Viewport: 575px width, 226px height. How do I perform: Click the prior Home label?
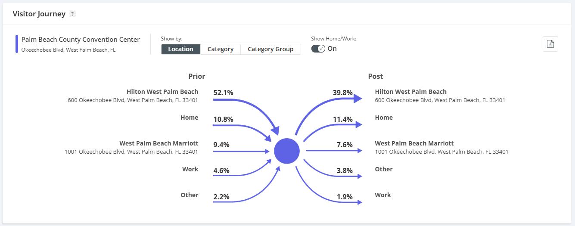pos(190,118)
